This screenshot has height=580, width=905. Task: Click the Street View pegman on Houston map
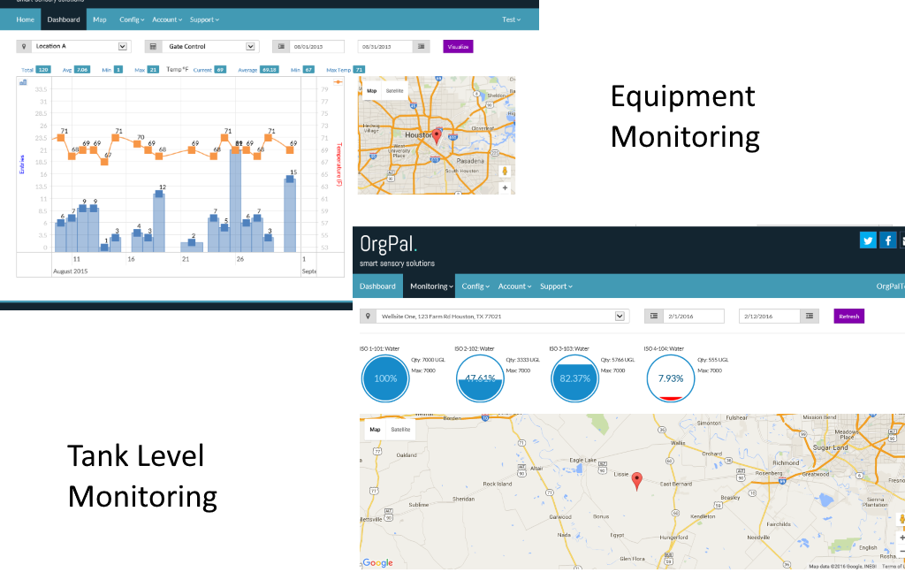click(505, 171)
